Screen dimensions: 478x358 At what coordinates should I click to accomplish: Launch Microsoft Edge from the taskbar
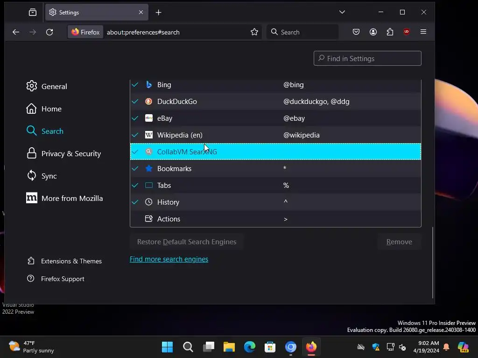click(x=250, y=347)
